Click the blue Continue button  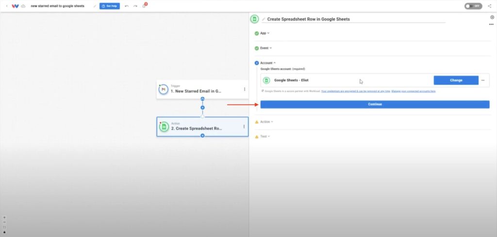point(375,104)
